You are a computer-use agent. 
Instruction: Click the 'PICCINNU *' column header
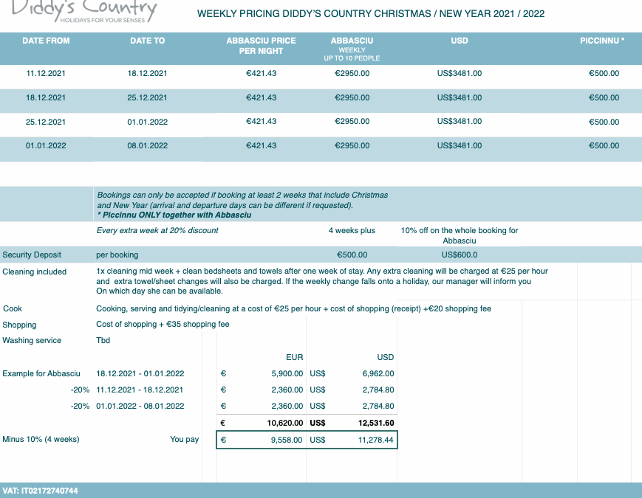pyautogui.click(x=602, y=41)
